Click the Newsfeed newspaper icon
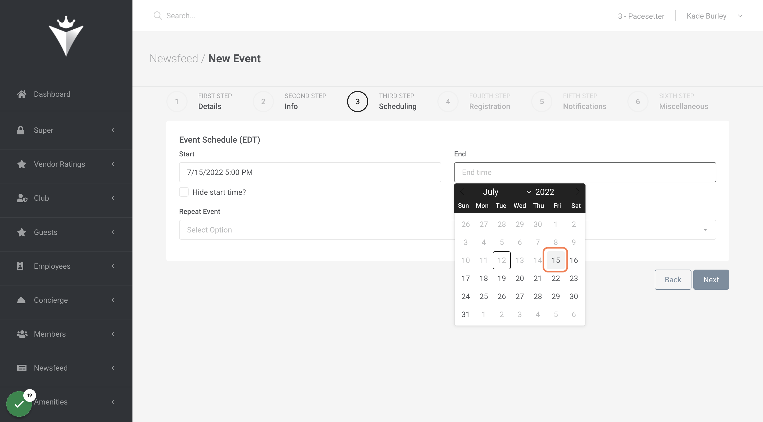 tap(22, 368)
